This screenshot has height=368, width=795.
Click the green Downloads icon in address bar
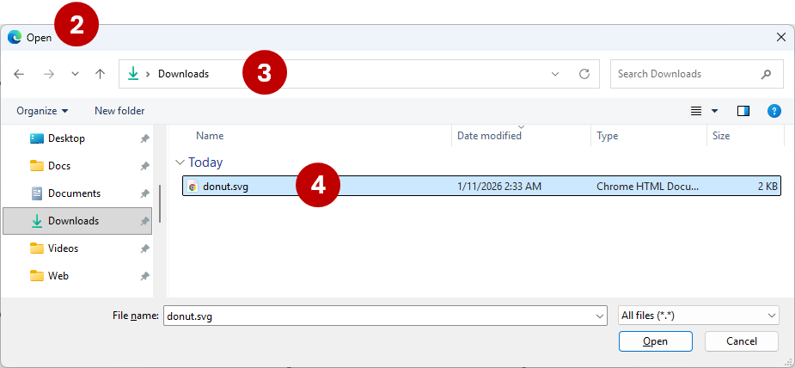(133, 74)
